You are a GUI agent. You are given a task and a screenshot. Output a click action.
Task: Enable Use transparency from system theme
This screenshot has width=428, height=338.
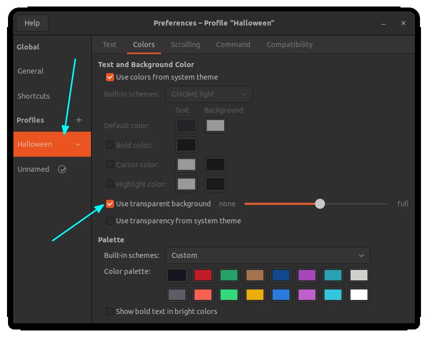[110, 221]
